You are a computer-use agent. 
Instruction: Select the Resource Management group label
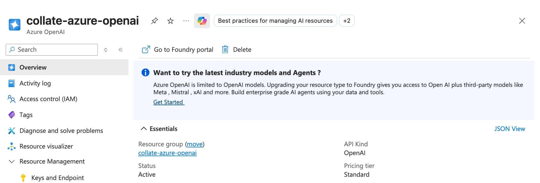52,161
